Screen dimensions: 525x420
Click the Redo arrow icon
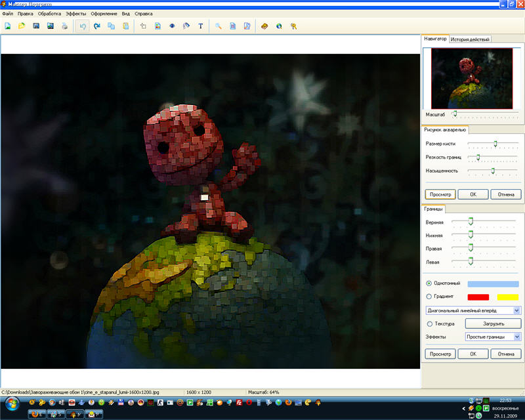point(97,26)
